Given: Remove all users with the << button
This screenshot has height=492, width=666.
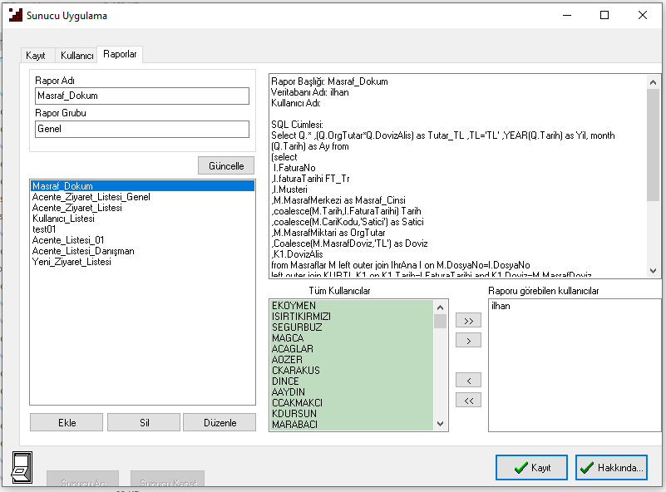Looking at the screenshot, I should [468, 400].
